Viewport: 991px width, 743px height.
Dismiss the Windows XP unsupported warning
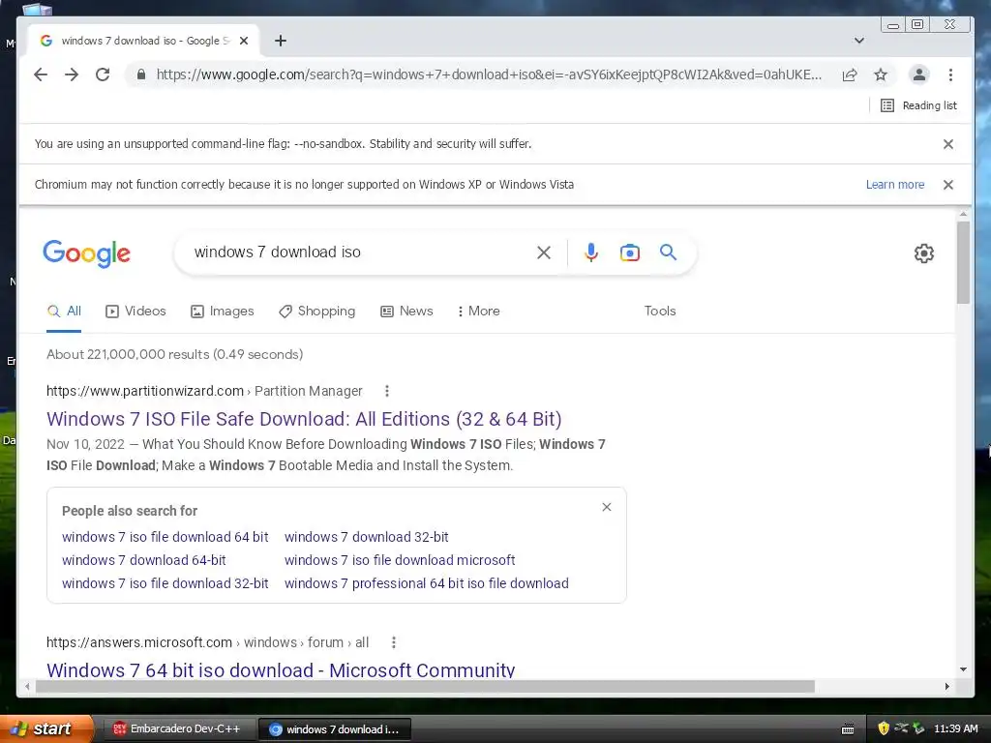pos(948,185)
